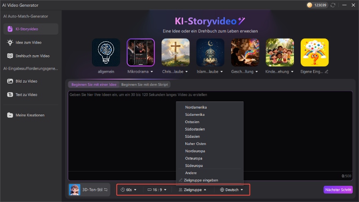This screenshot has width=359, height=202.
Task: Open the 60s duration dropdown
Action: pyautogui.click(x=128, y=190)
